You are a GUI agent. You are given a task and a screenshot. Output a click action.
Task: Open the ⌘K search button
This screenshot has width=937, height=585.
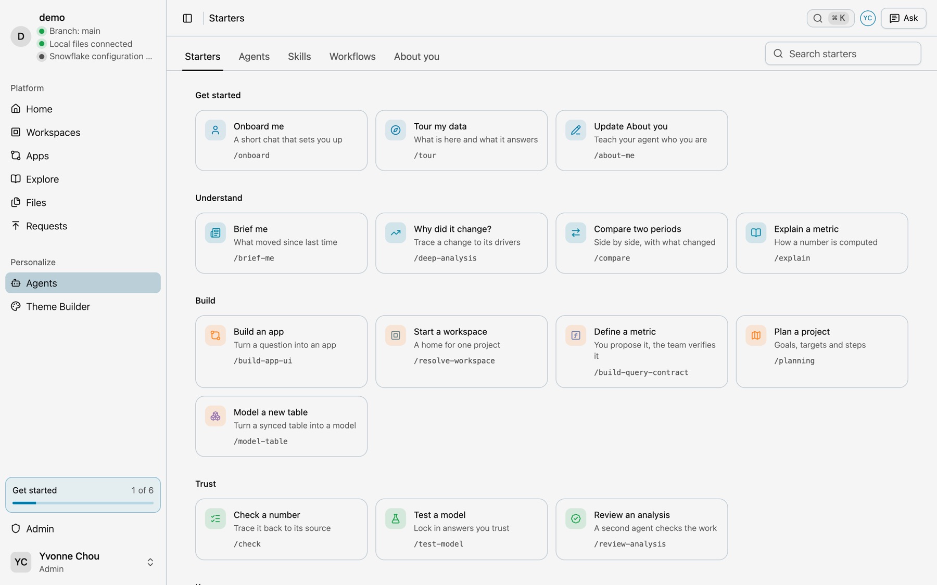pos(830,18)
